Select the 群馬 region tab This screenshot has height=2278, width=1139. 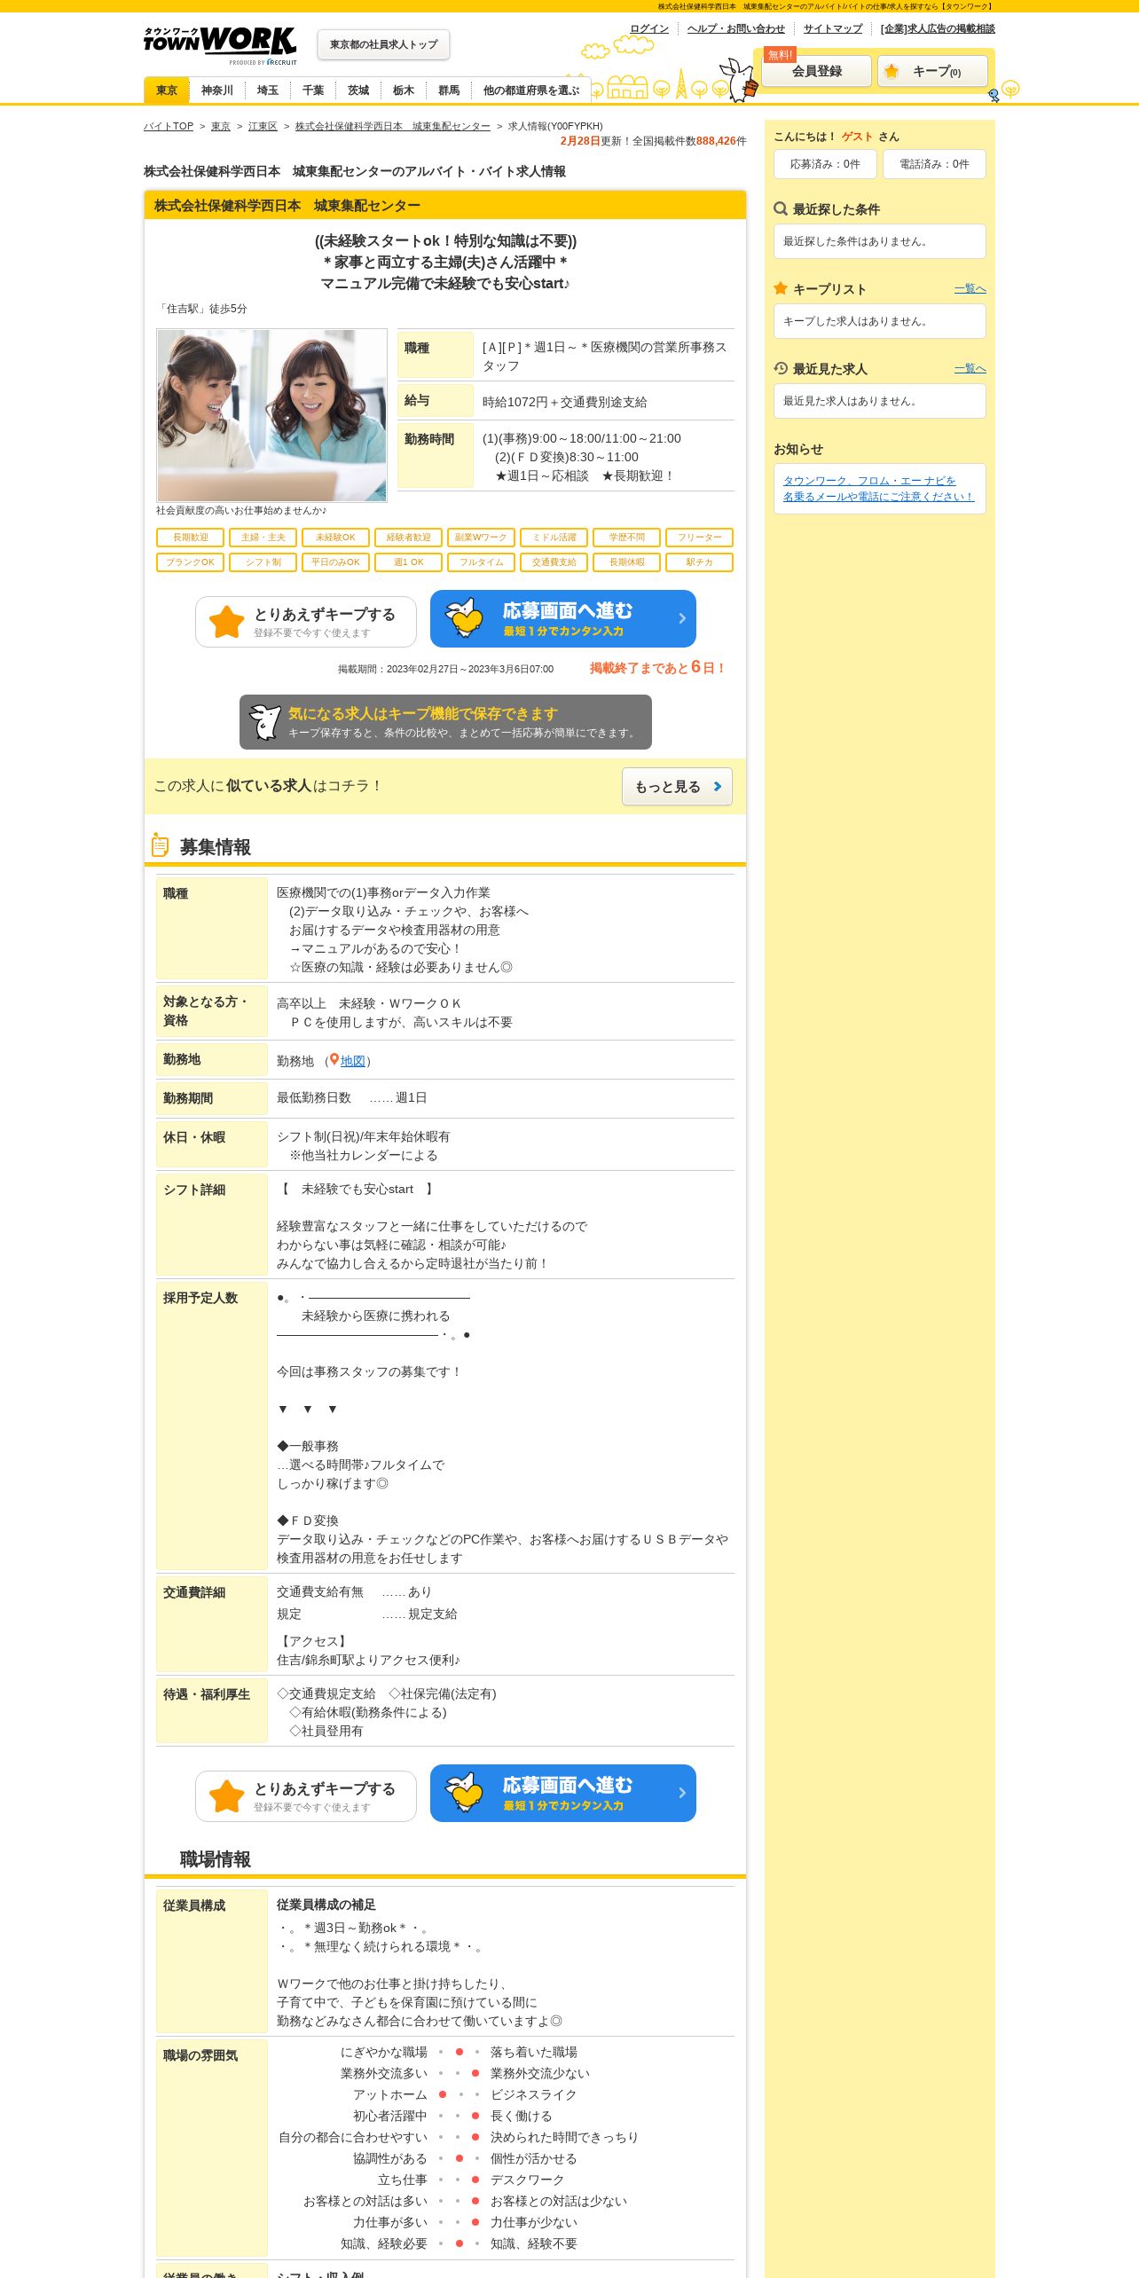coord(449,90)
